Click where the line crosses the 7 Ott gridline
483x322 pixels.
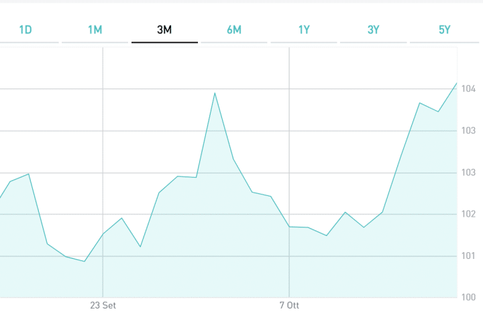point(289,227)
